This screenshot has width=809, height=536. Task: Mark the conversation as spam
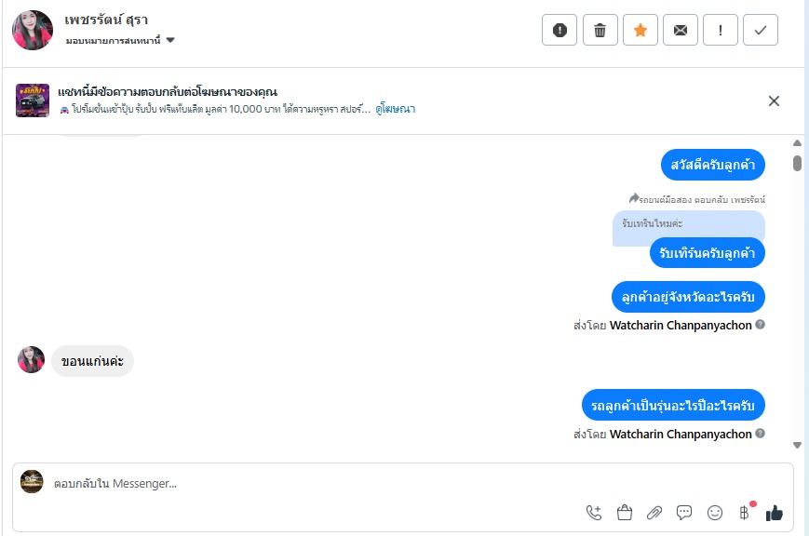[x=560, y=30]
